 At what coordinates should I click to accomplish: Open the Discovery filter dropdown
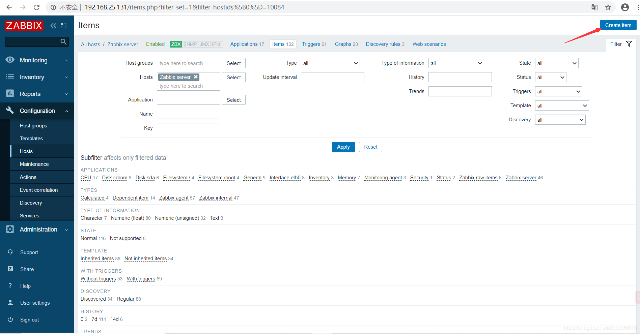click(x=560, y=120)
